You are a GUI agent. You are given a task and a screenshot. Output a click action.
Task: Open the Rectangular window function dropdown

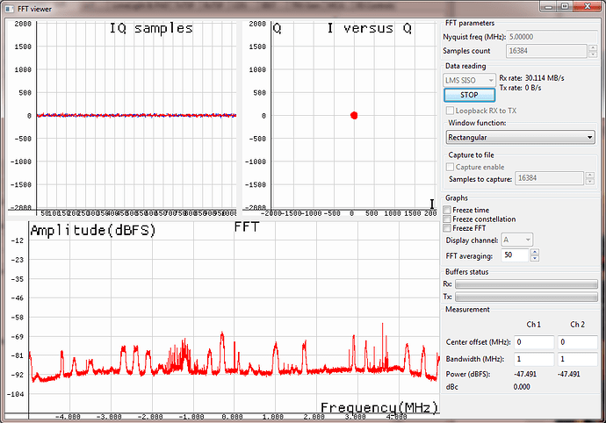tap(520, 137)
